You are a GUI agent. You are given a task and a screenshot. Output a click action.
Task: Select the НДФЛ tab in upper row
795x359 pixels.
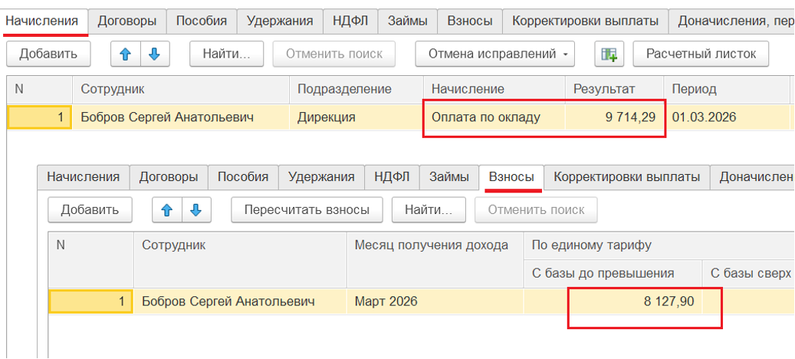[350, 21]
